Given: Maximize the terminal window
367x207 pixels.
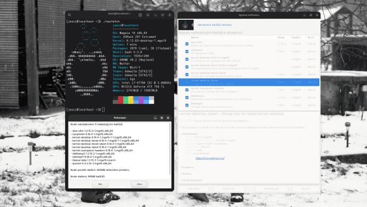Looking at the screenshot, I should coord(163,15).
